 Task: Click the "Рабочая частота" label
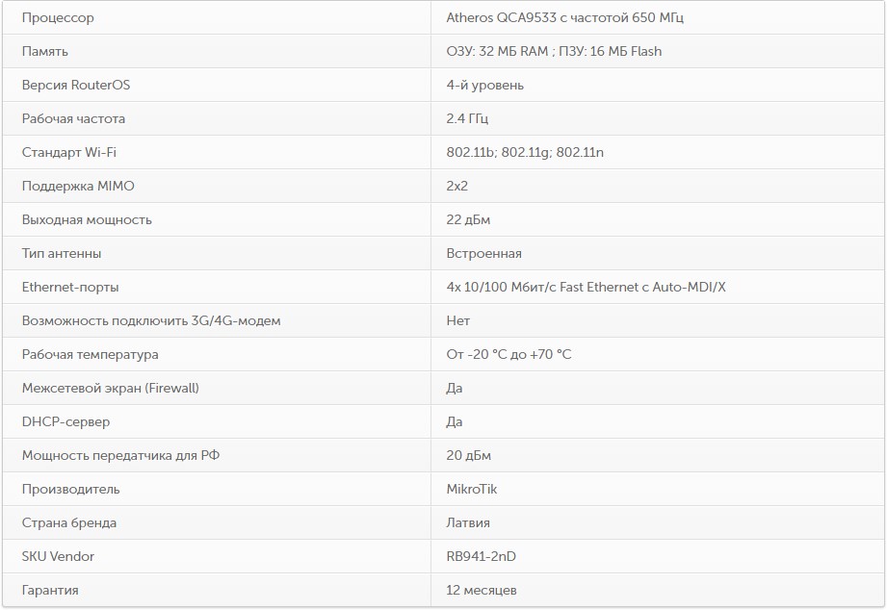click(73, 118)
